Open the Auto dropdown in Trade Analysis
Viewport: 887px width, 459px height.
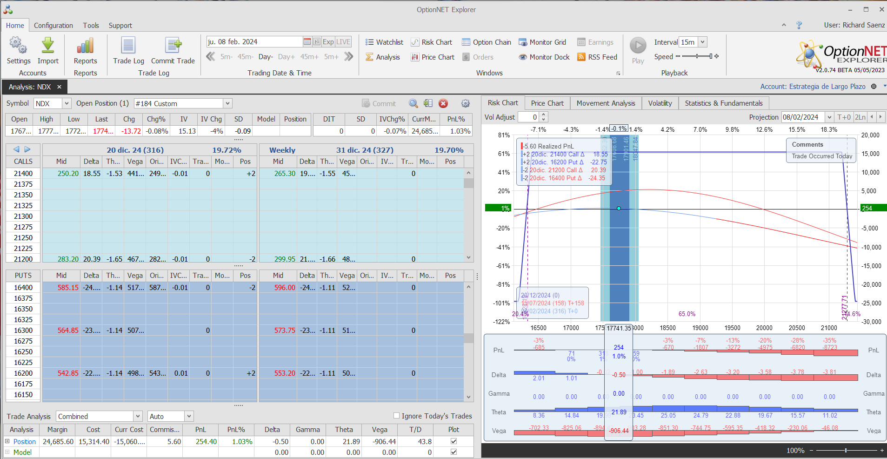[x=189, y=416]
